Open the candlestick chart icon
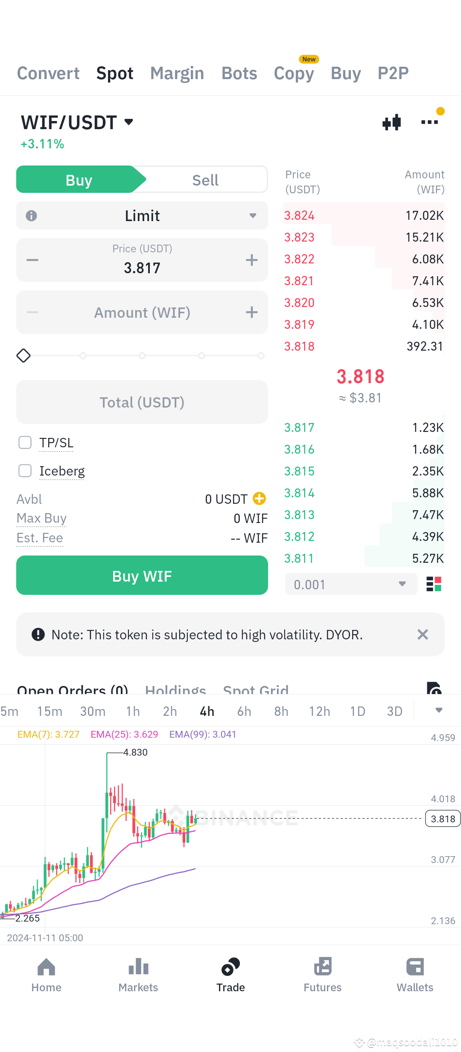 391,122
